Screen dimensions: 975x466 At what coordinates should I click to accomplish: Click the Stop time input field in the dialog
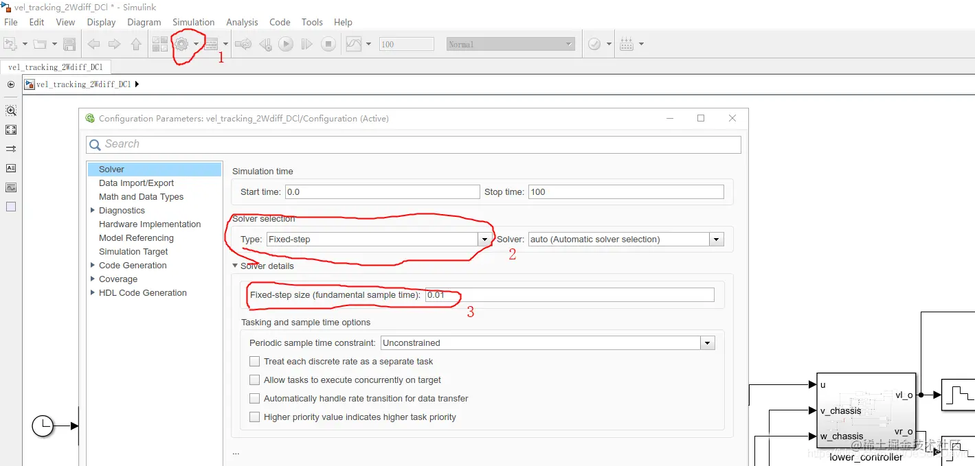(x=626, y=192)
